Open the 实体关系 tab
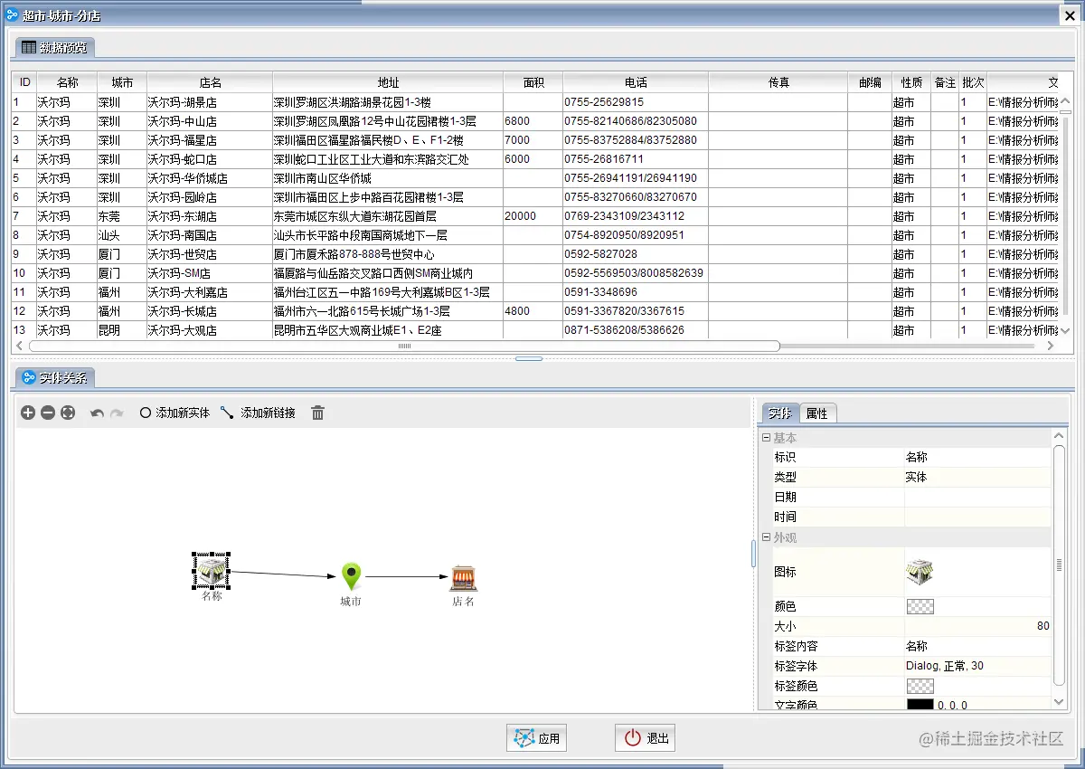This screenshot has width=1085, height=769. tap(54, 377)
